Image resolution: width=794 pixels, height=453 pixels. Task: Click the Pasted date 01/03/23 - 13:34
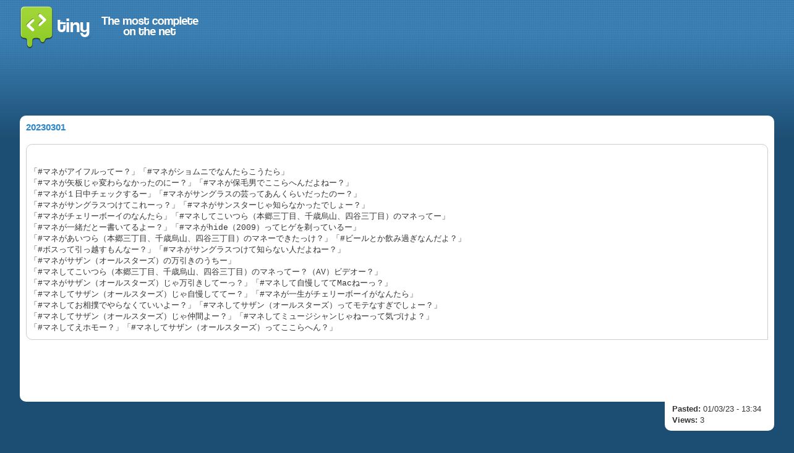click(x=732, y=409)
